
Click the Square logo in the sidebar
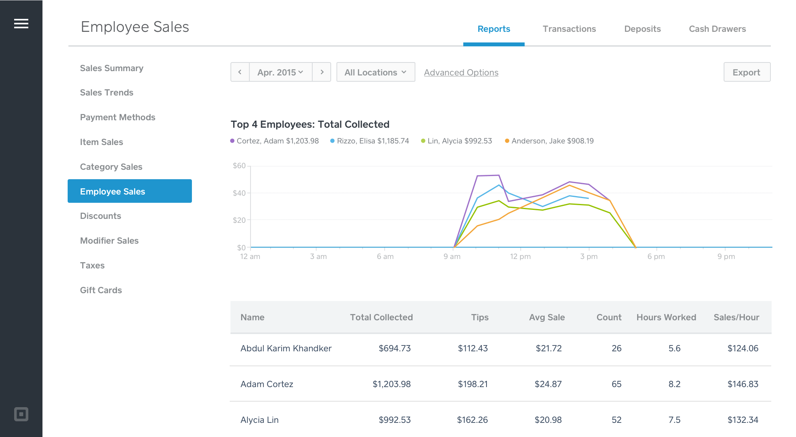point(21,414)
